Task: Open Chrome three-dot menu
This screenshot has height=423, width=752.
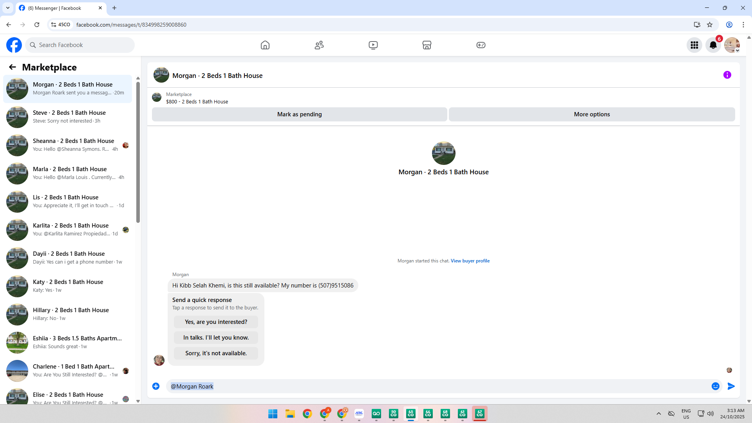Action: coord(743,25)
